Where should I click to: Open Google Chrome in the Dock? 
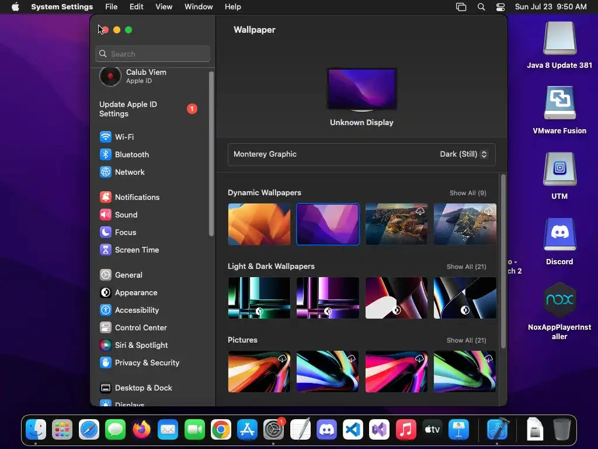221,430
